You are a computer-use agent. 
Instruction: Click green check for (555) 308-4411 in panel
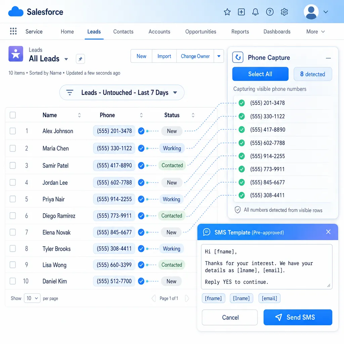pyautogui.click(x=242, y=195)
